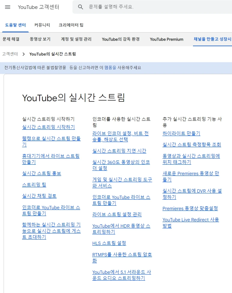Select the 계정 및 설정 관리 tab
The width and height of the screenshot is (232, 293).
(x=76, y=39)
